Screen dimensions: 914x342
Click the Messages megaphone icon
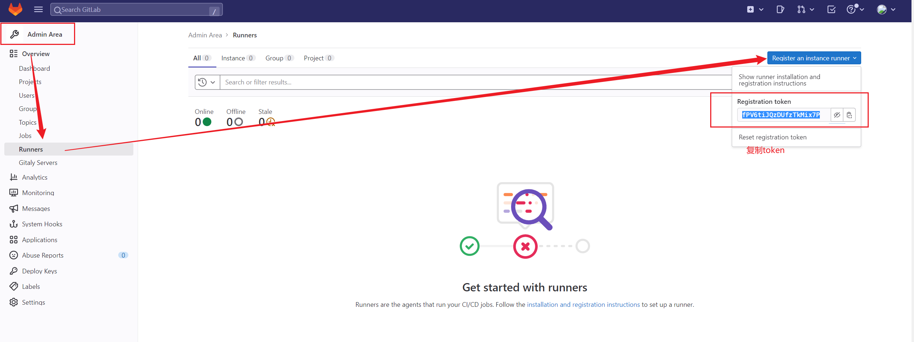click(13, 208)
